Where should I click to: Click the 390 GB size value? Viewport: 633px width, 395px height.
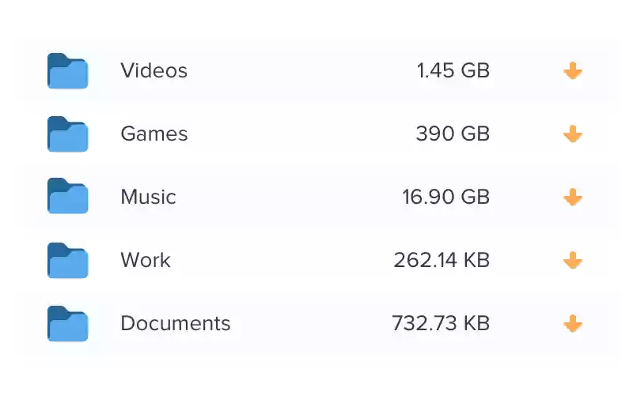pos(453,134)
